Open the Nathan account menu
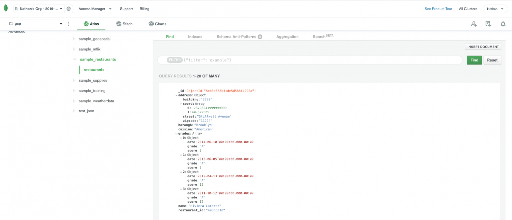This screenshot has height=220, width=512. click(495, 9)
